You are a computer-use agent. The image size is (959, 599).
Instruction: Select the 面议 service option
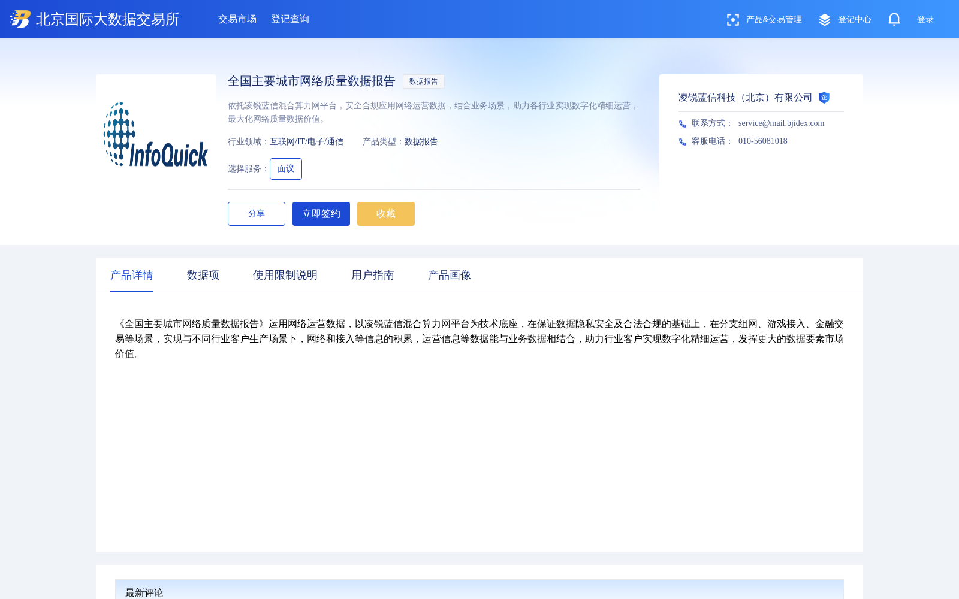(286, 169)
